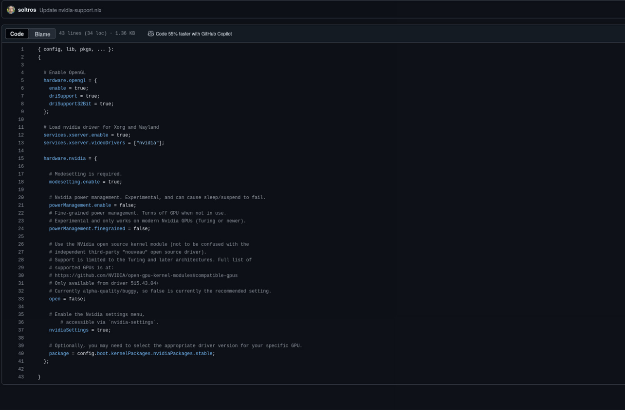Click 'nvidiaSettings' on line 37

[x=69, y=330]
